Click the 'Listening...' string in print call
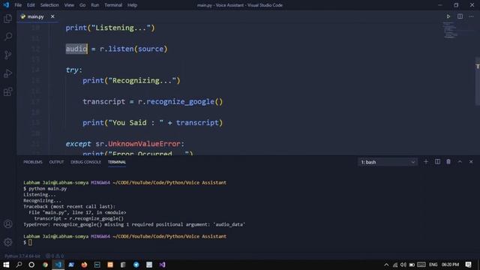Image resolution: width=480 pixels, height=270 pixels. click(x=121, y=28)
